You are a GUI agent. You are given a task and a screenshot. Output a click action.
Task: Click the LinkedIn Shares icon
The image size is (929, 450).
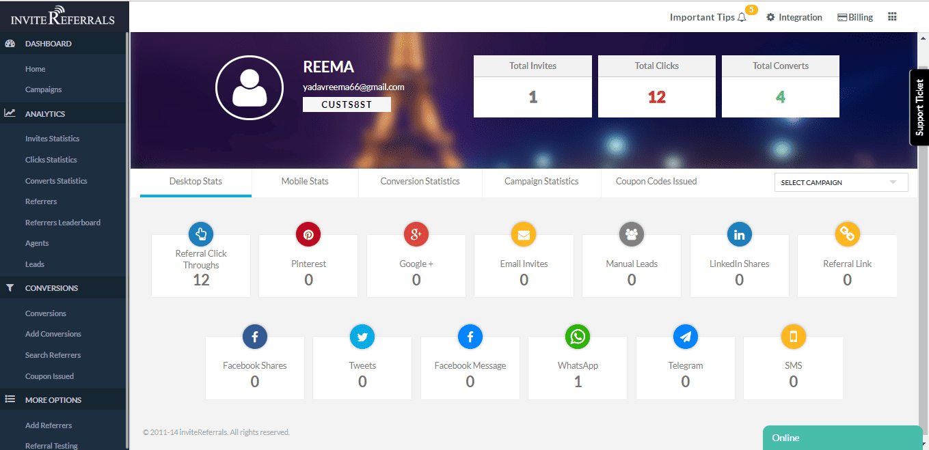click(x=739, y=235)
